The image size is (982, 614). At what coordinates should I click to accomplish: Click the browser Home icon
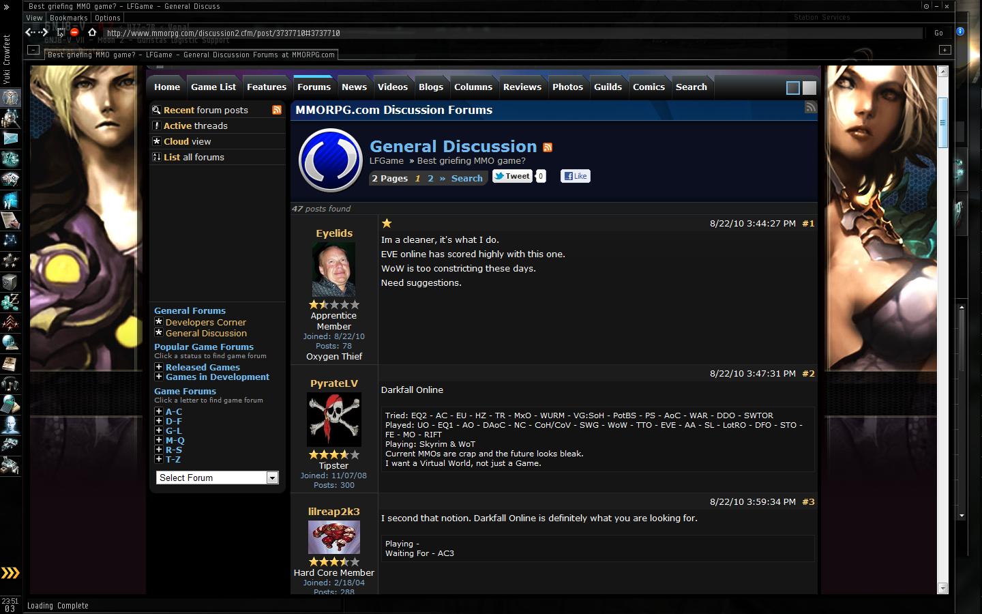tap(92, 32)
